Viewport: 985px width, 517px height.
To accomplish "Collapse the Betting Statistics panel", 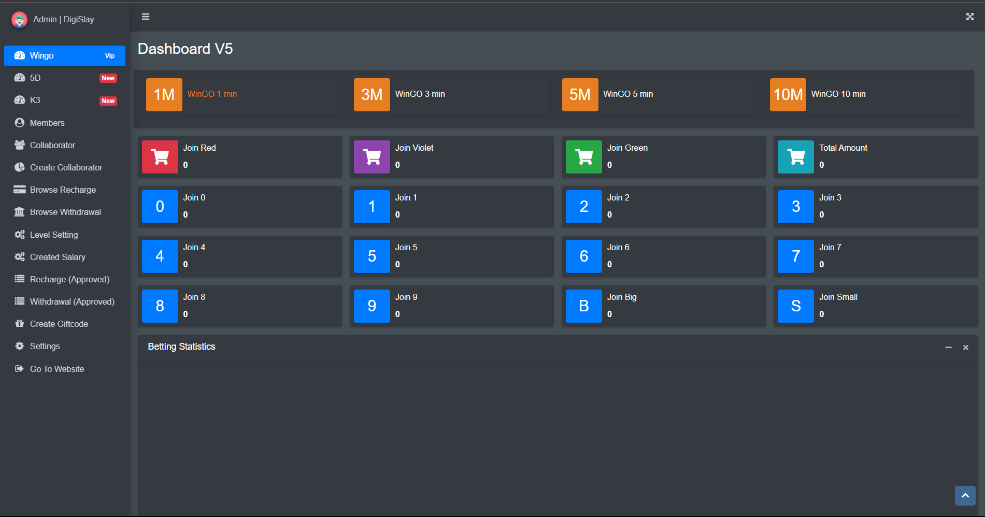I will [x=948, y=348].
